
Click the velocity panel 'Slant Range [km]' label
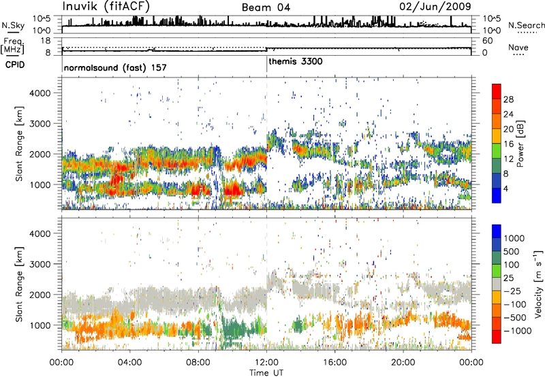pos(19,284)
